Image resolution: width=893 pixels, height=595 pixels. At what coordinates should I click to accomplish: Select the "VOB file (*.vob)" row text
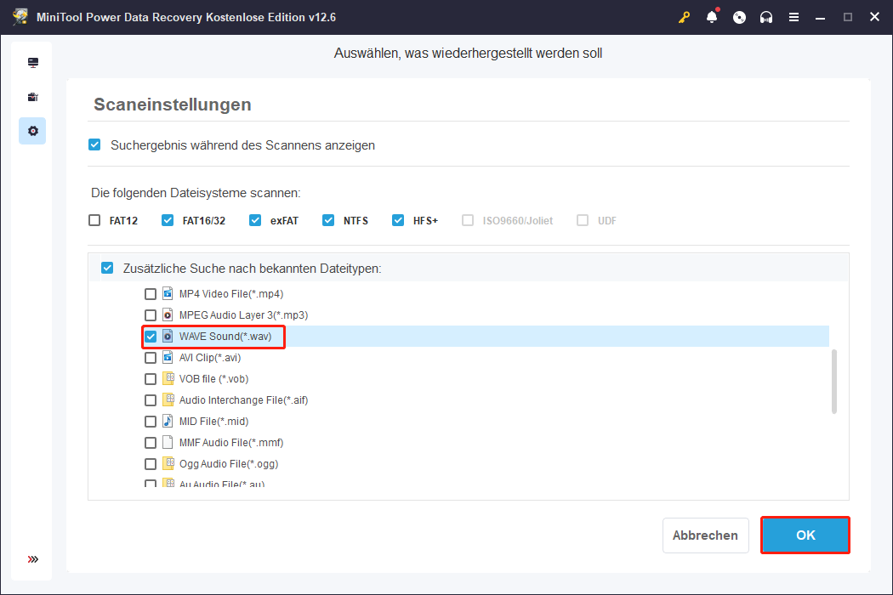[x=213, y=378]
